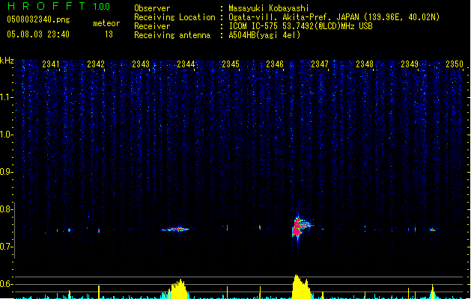Click the 0.8 kHz frequency axis label

tap(6, 209)
